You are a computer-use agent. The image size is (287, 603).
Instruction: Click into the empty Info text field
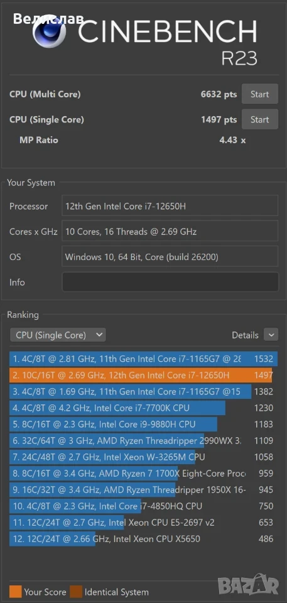170,282
